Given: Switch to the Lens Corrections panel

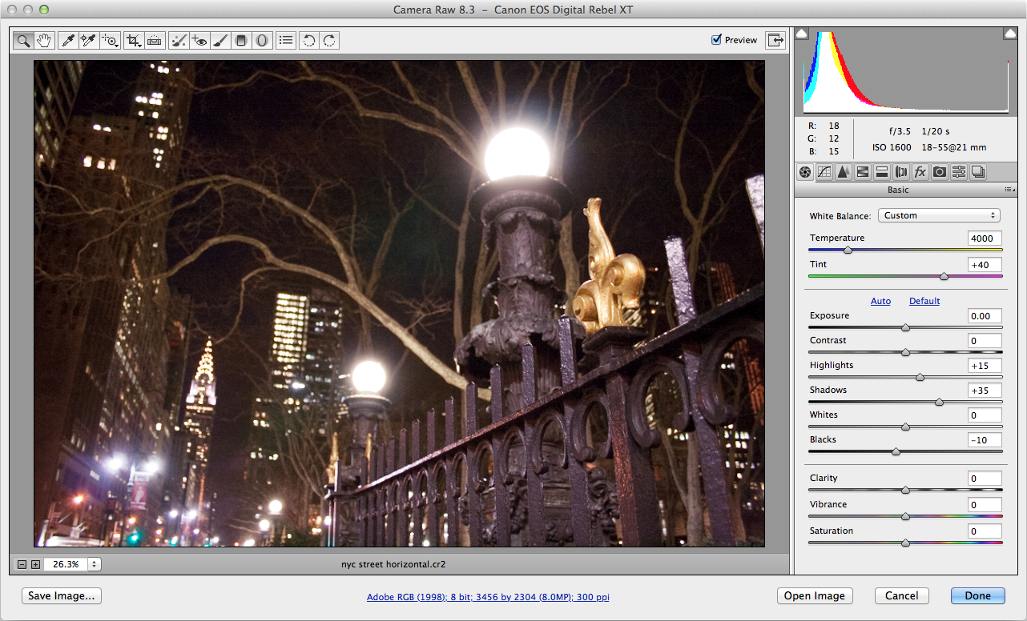Looking at the screenshot, I should (x=900, y=171).
